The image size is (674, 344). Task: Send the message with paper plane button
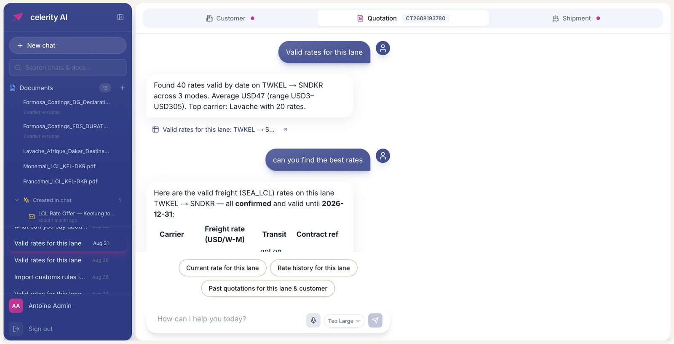375,320
